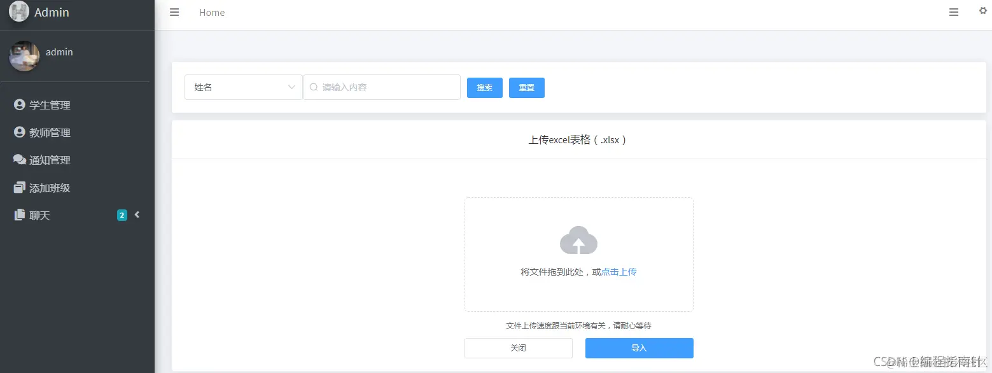Click the 通知管理 comments icon
Screen dimensions: 992x373
[19, 160]
